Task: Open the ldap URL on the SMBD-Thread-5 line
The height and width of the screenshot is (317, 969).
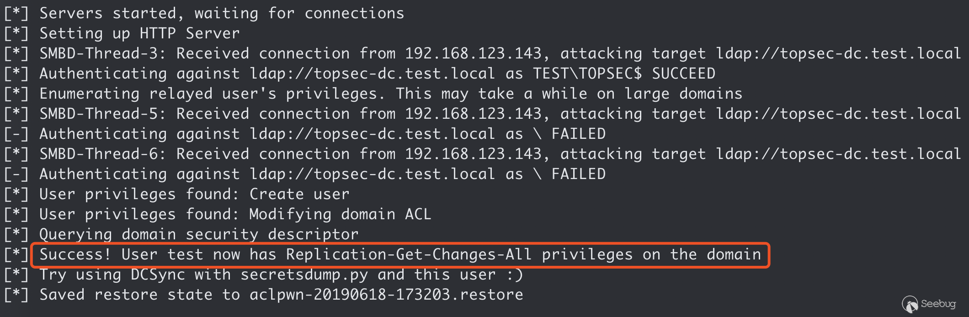Action: coord(839,114)
